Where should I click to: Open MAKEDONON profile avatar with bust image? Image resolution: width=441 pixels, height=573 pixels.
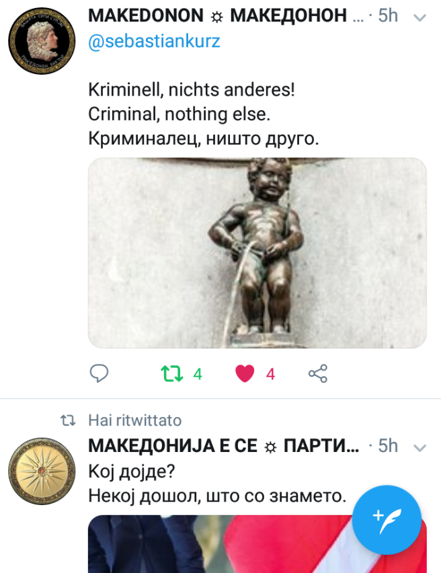(x=42, y=41)
